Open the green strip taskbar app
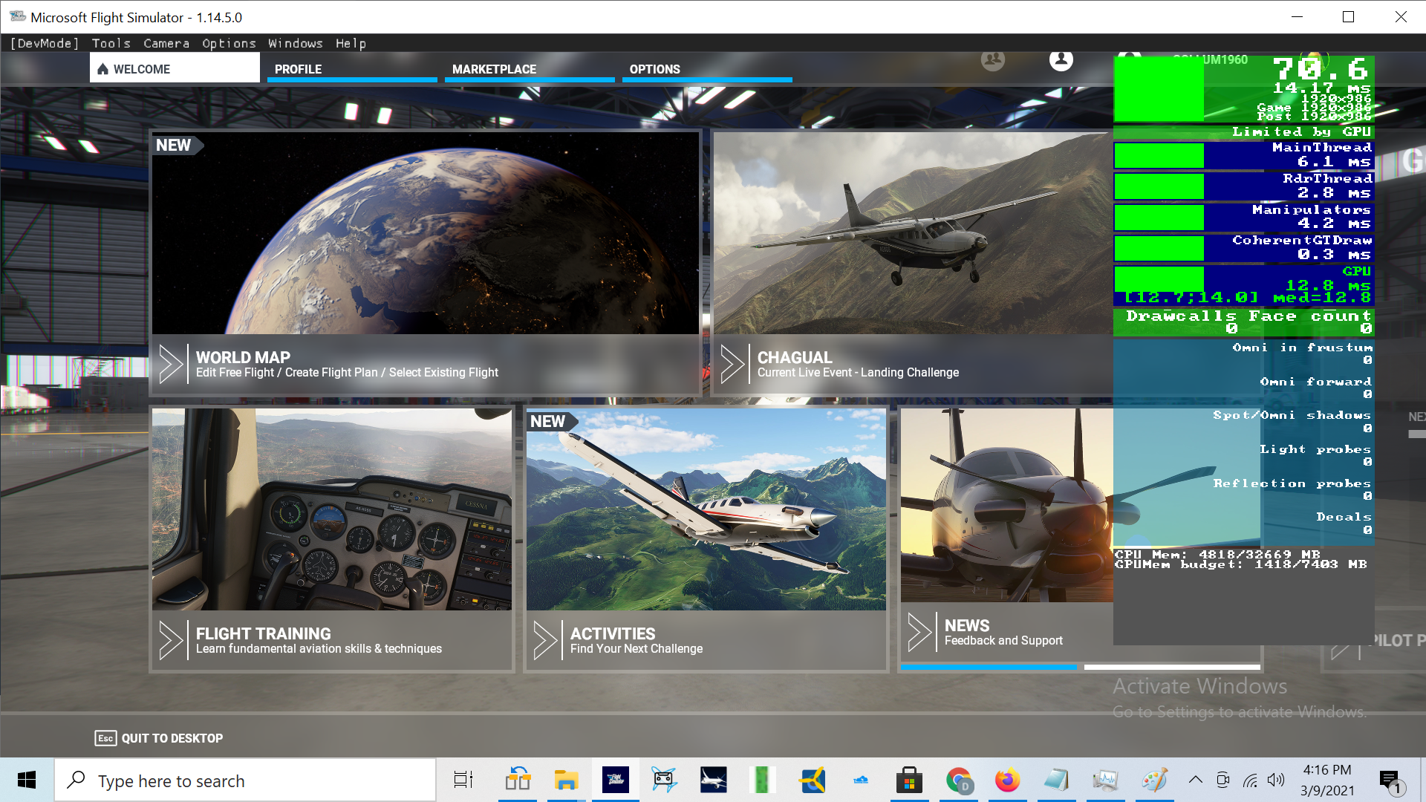 (x=762, y=780)
